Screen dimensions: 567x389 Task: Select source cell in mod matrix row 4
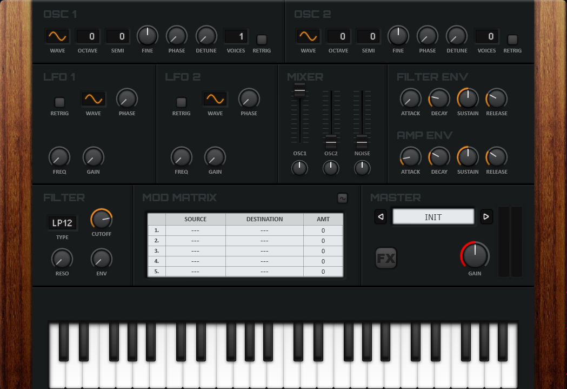click(x=195, y=261)
